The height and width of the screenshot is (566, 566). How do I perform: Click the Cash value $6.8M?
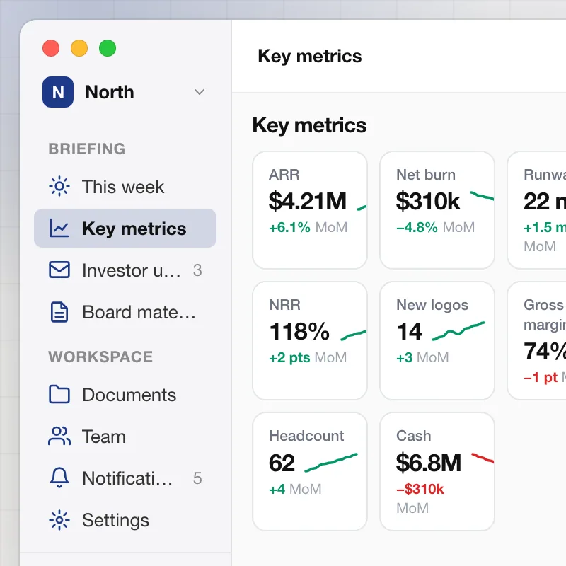[429, 463]
